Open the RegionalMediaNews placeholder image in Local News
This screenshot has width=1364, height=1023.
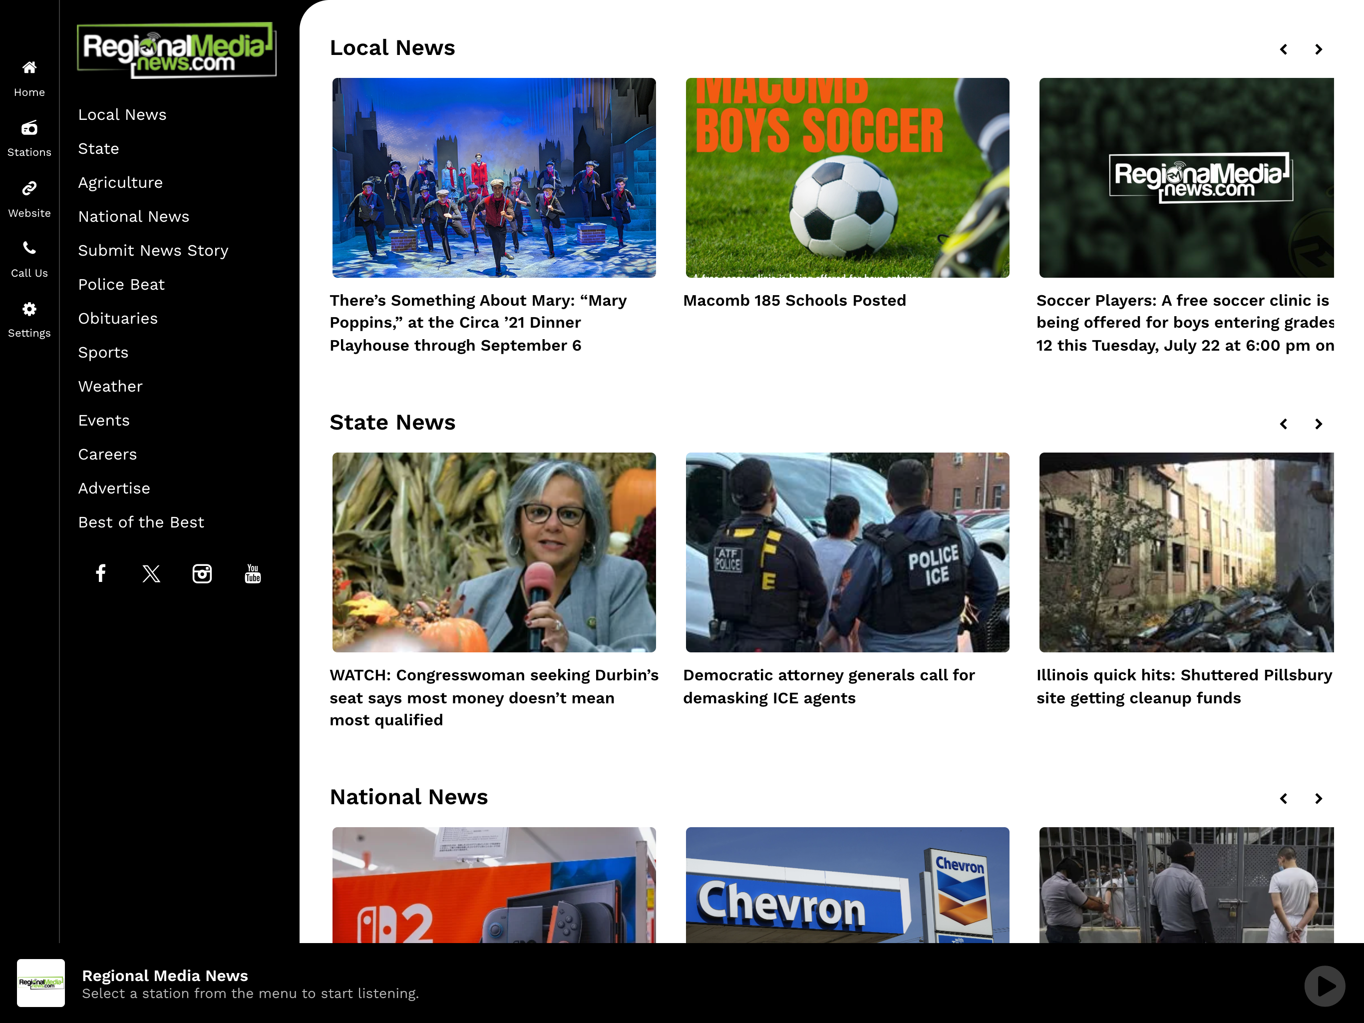(x=1186, y=178)
